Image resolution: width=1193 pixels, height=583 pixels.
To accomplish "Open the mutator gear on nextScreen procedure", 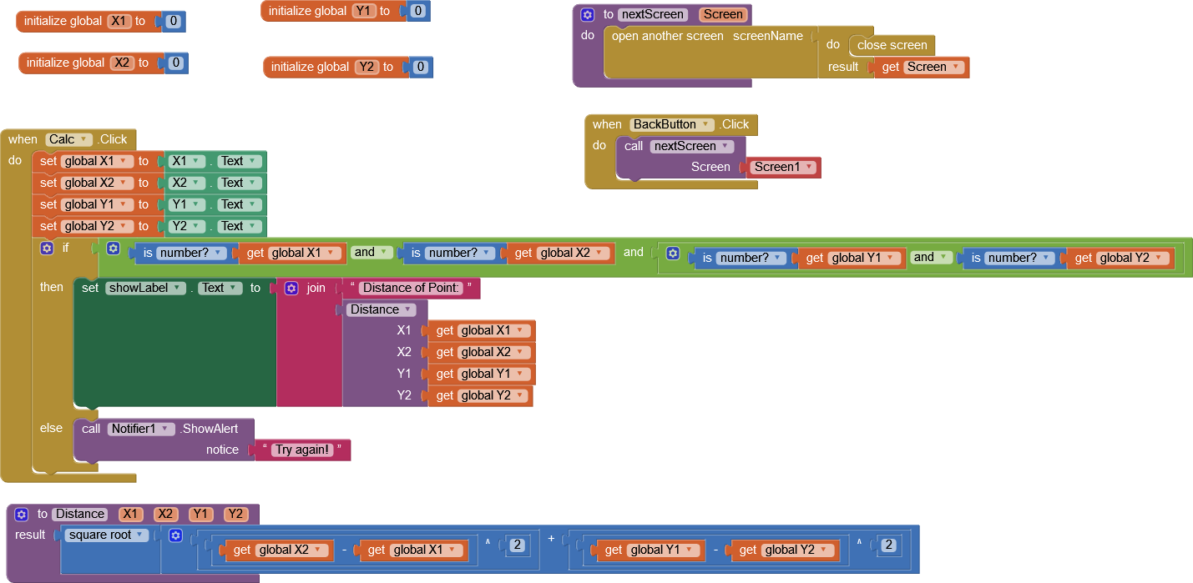I will coord(588,15).
